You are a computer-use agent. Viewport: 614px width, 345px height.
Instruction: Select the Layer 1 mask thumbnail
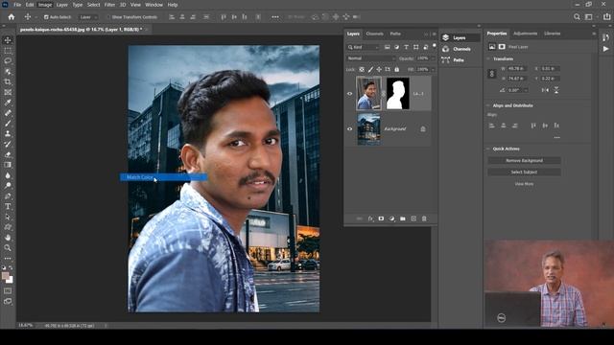click(398, 94)
